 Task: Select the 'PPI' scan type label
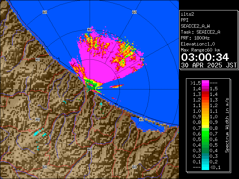click(184, 20)
